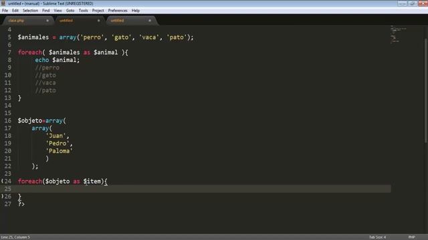
Task: Click the bracket marker beside line 24
Action: [2, 181]
